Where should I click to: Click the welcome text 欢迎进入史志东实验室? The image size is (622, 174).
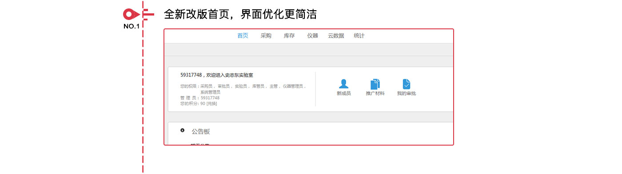[x=230, y=75]
